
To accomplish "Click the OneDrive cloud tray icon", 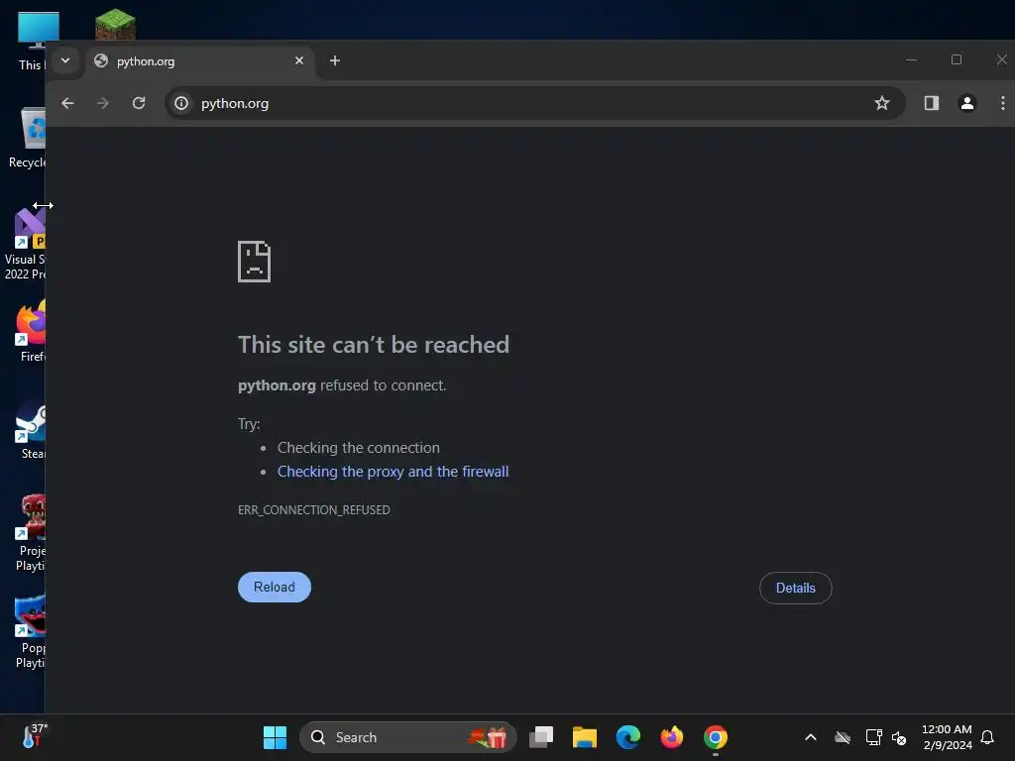I will click(843, 737).
